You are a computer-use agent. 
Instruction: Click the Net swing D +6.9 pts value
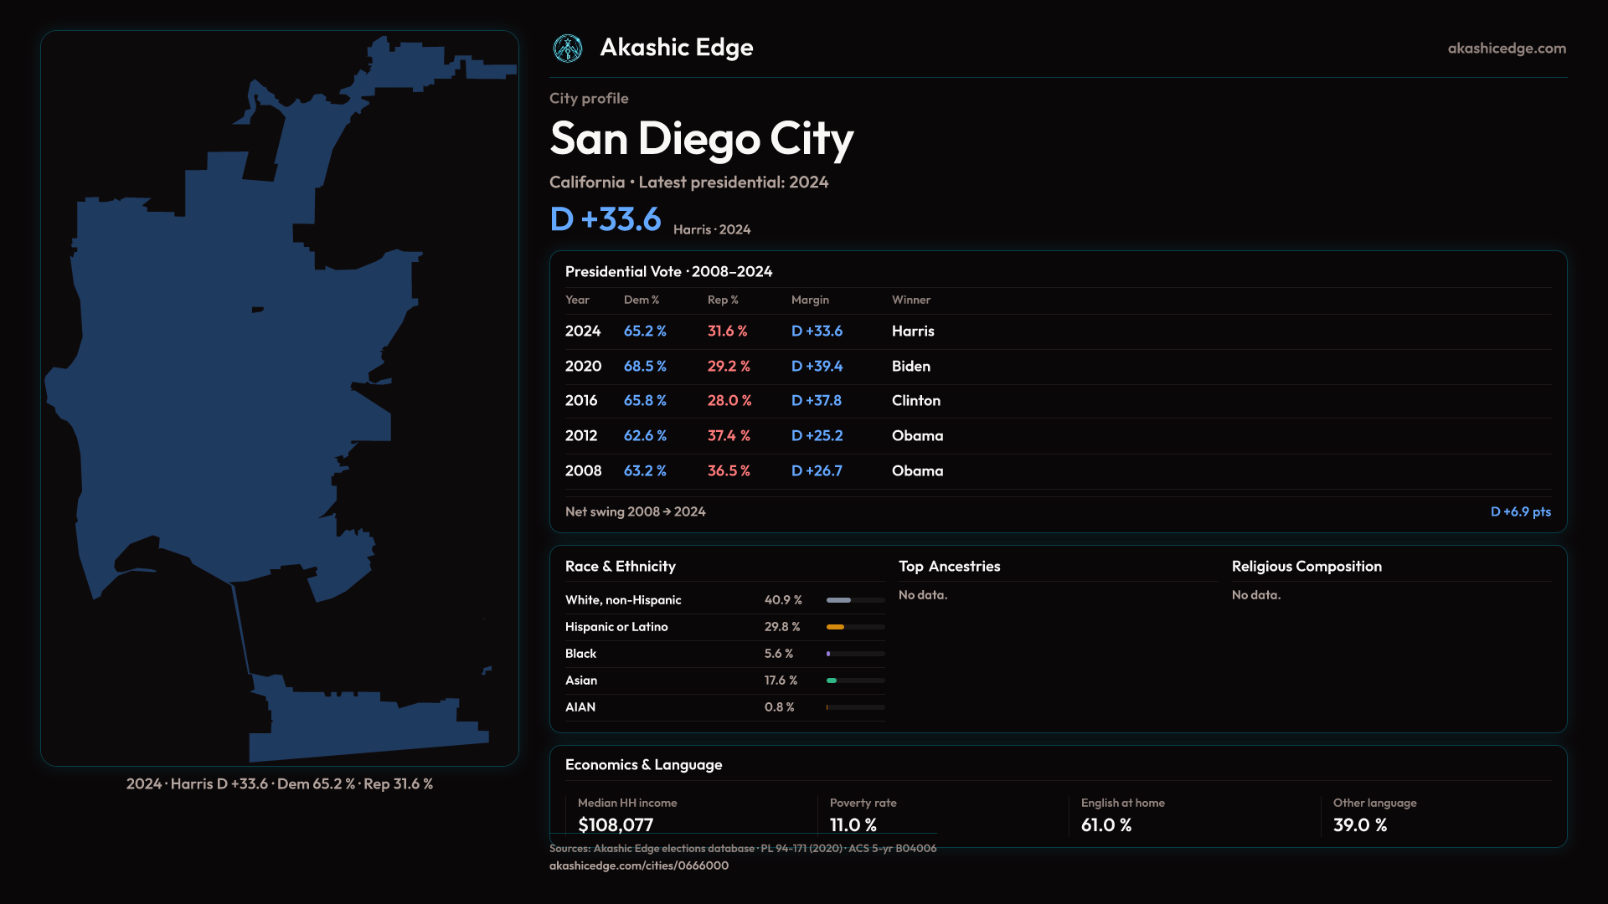click(1520, 511)
